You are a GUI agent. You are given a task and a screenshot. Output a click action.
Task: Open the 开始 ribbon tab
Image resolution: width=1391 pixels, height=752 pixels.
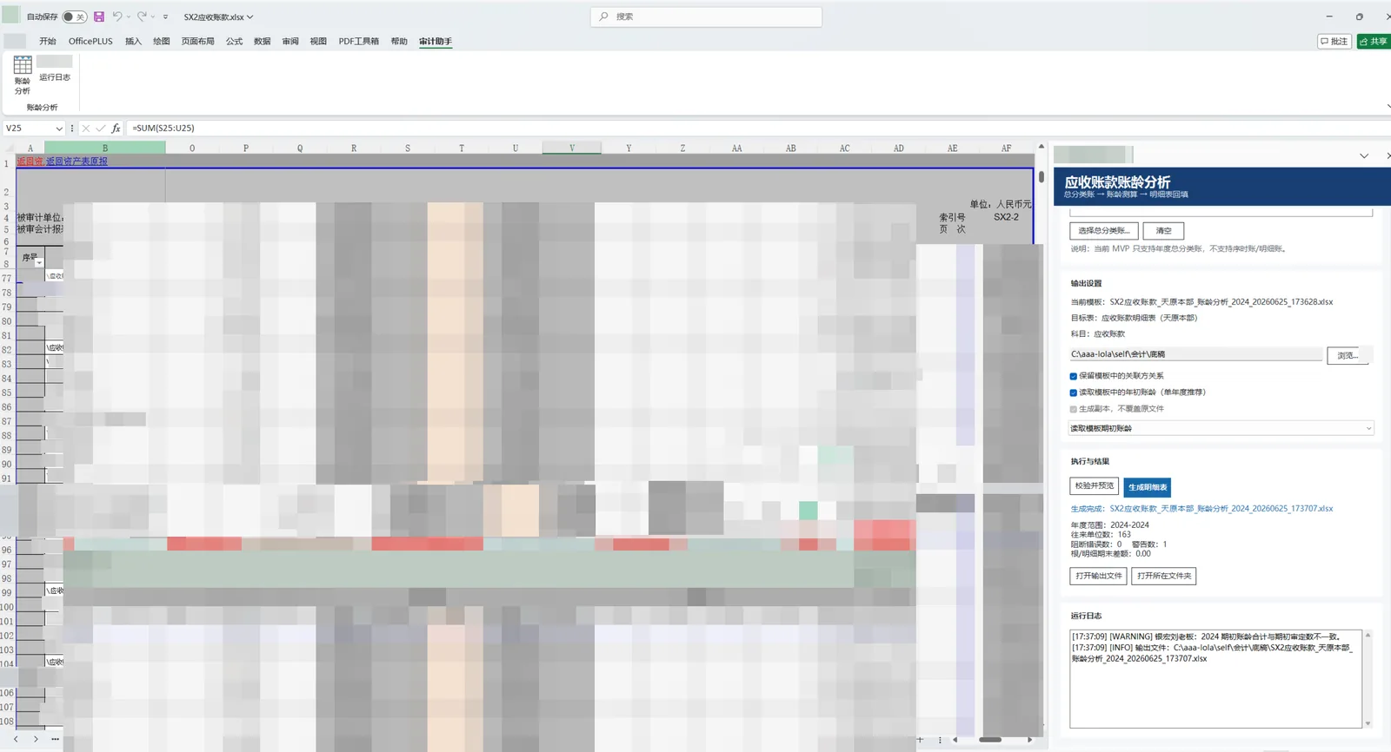[x=48, y=41]
